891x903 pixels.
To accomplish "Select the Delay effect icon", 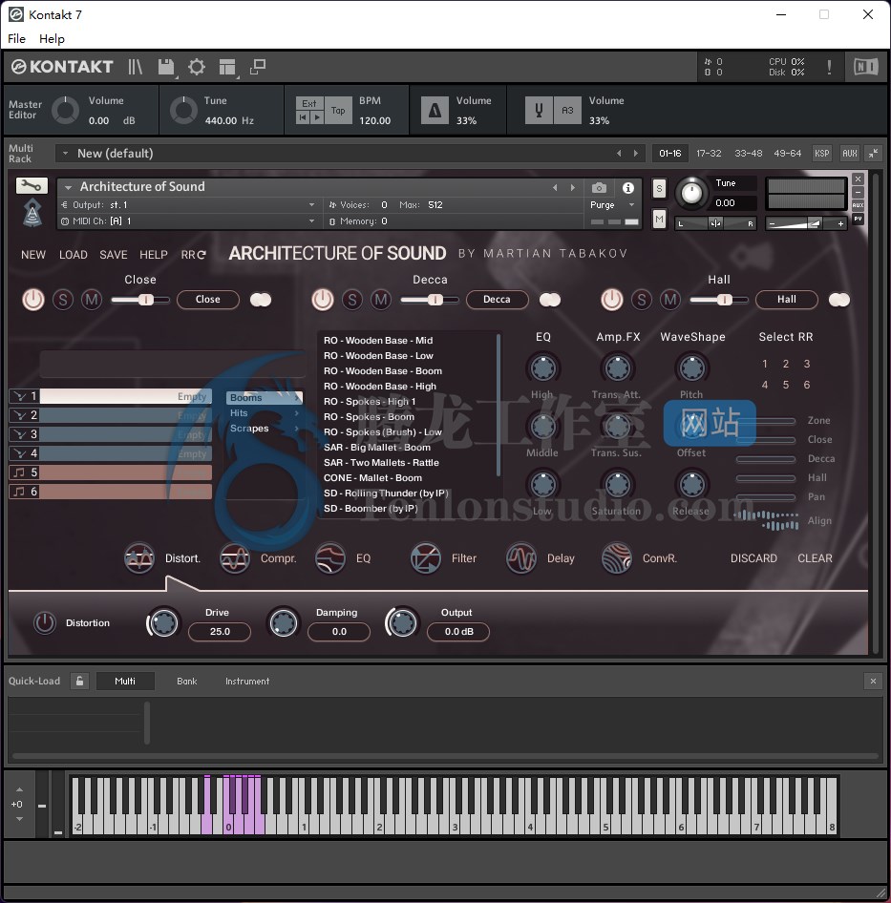I will (521, 558).
